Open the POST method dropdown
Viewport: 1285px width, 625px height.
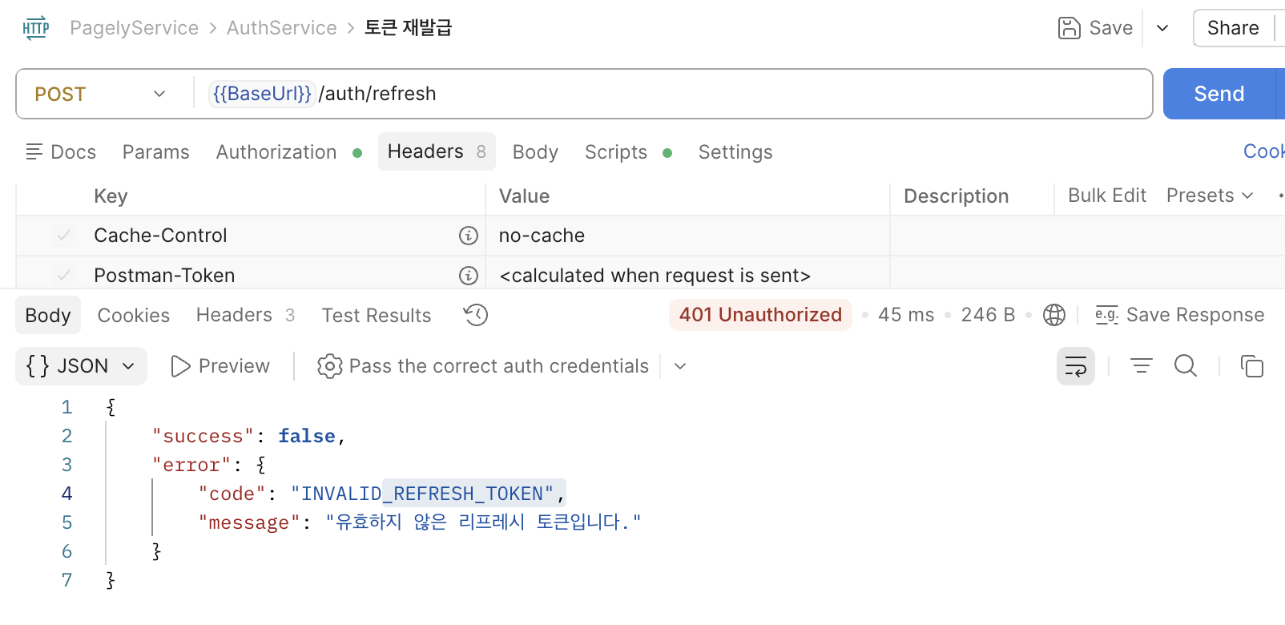coord(101,94)
